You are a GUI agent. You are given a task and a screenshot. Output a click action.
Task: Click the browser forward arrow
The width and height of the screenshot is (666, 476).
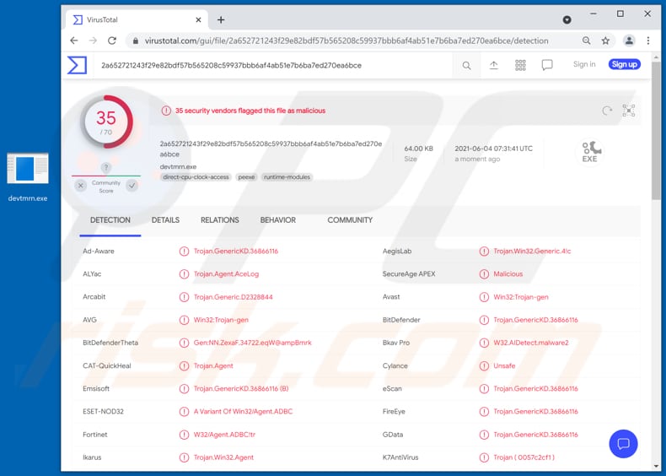pos(93,41)
